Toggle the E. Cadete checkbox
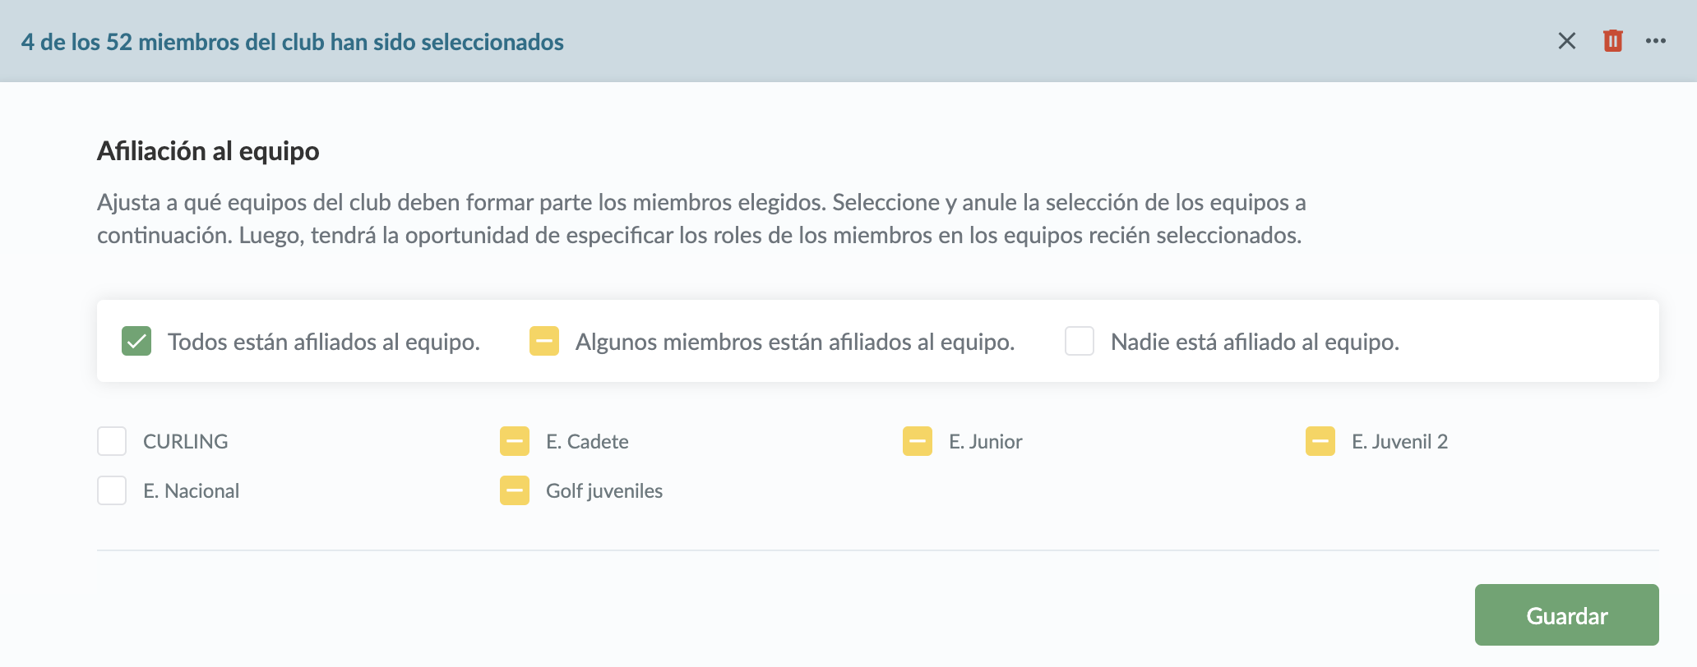 point(515,441)
